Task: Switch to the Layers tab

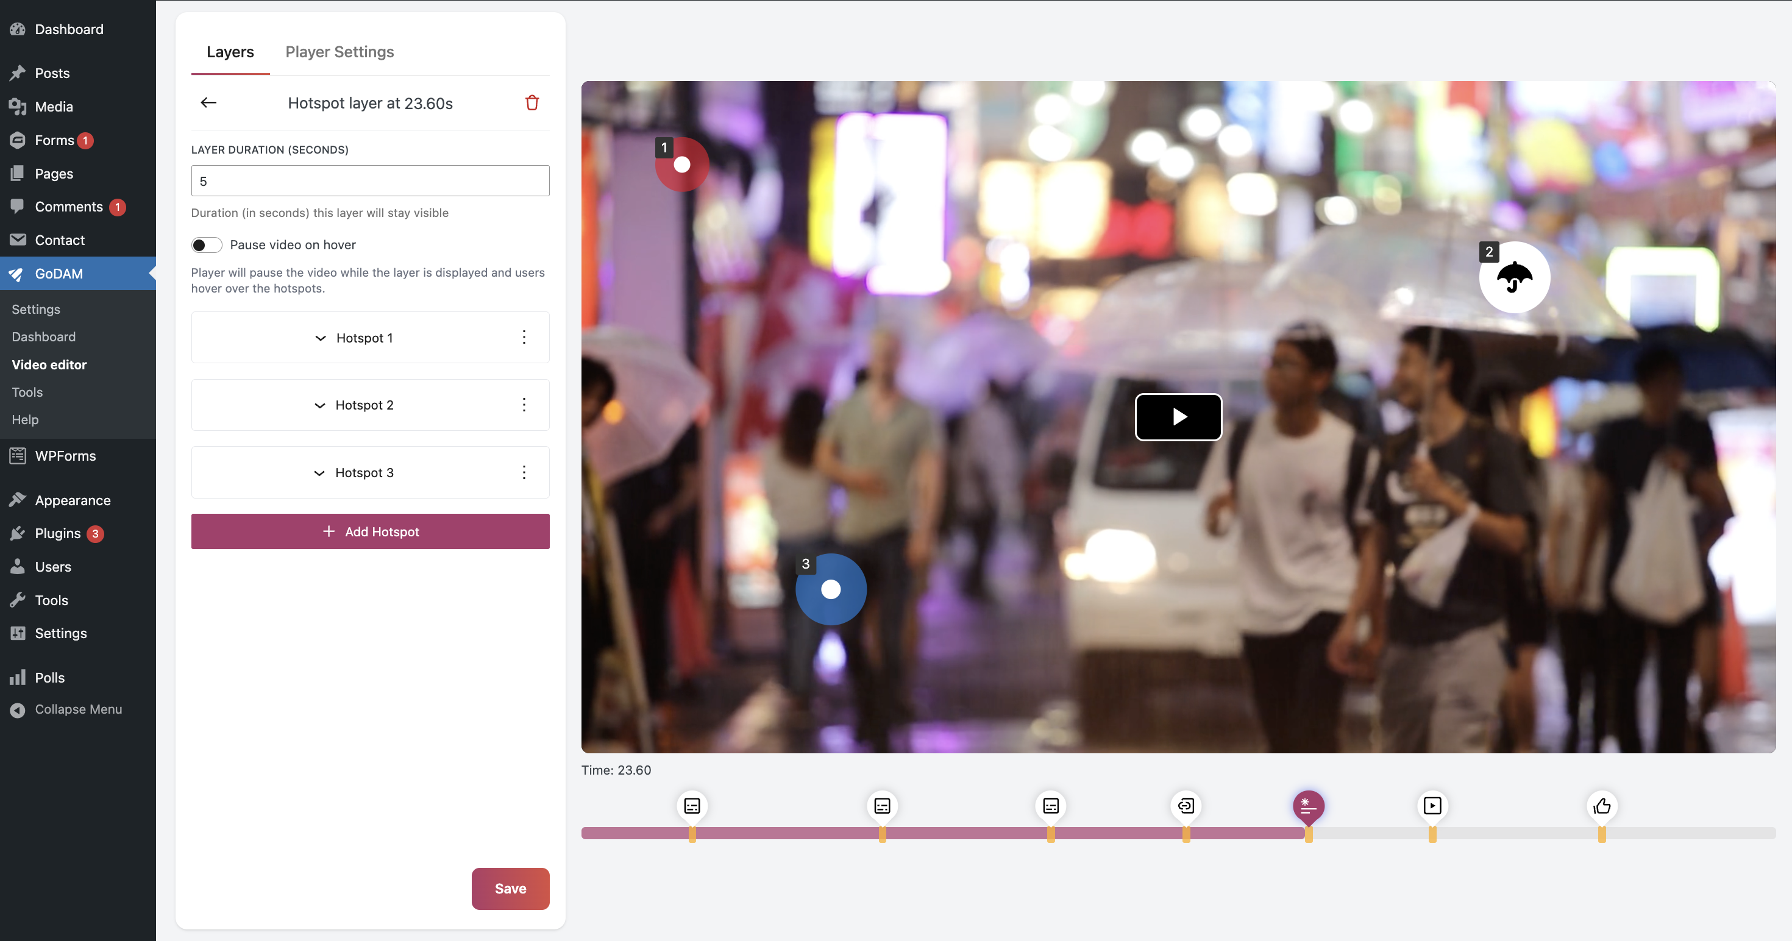Action: pyautogui.click(x=230, y=52)
